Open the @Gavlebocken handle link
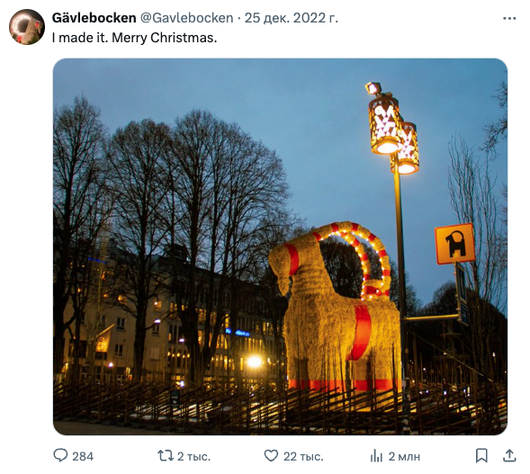 [x=186, y=18]
